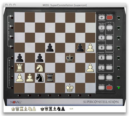
Task: Select the black rook in piece palette
Action: pos(51,109)
